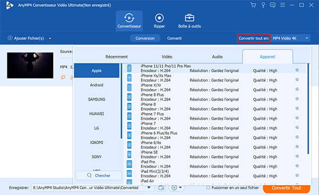Select the iPhone 6 Plus/6s Plus preset

[x=215, y=136]
